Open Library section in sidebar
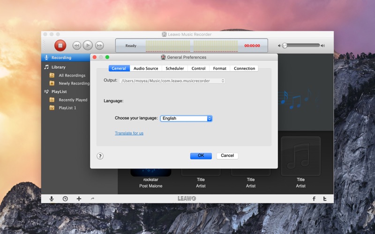375x234 pixels. tap(58, 67)
